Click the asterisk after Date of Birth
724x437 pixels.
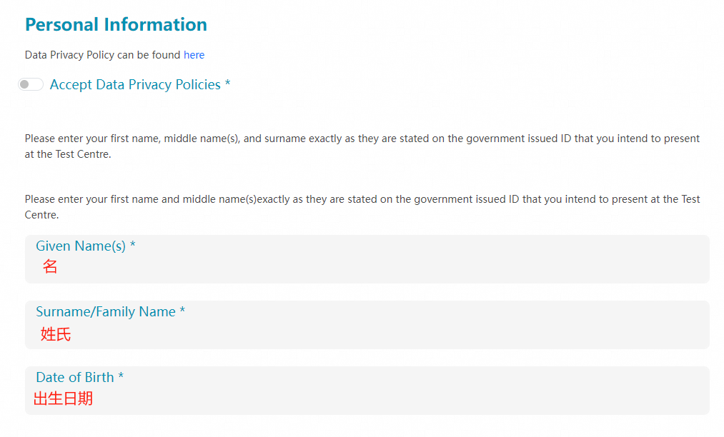(121, 376)
